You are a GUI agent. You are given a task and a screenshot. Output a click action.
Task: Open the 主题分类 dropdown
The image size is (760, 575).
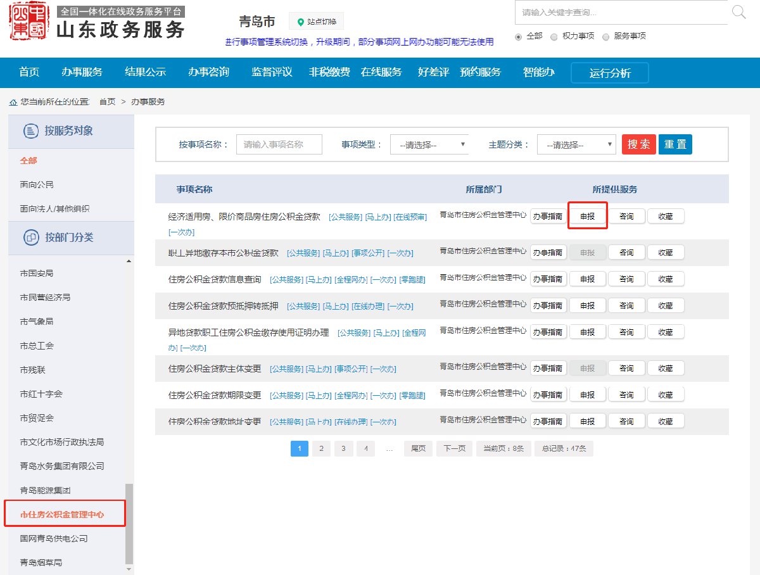click(x=576, y=144)
